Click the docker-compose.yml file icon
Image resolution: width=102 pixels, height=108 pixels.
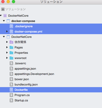coord(11,31)
